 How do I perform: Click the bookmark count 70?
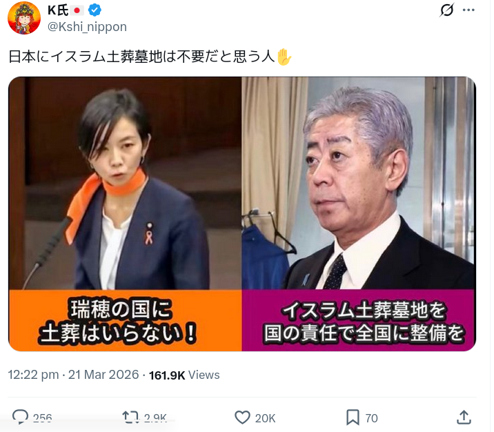click(371, 418)
